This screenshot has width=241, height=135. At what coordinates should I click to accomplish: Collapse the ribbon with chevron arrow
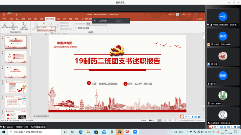coord(203,33)
